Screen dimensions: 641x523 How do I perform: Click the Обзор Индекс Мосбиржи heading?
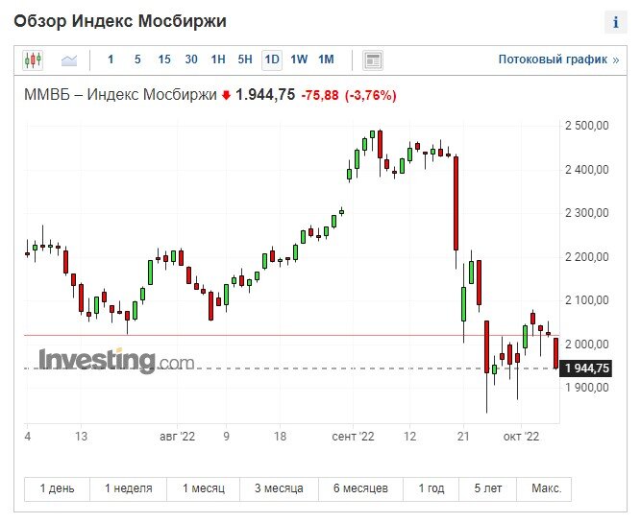point(120,21)
